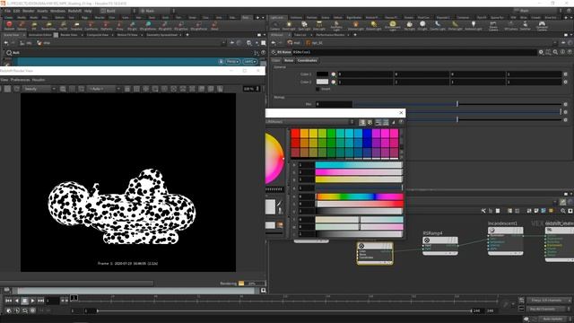This screenshot has height=323, width=574.
Task: Pick the top-left red palette swatch
Action: [x=295, y=134]
